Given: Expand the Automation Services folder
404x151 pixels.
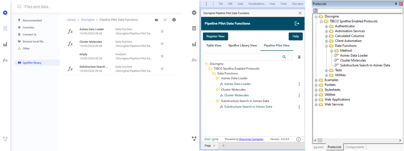Looking at the screenshot, I should click(326, 31).
